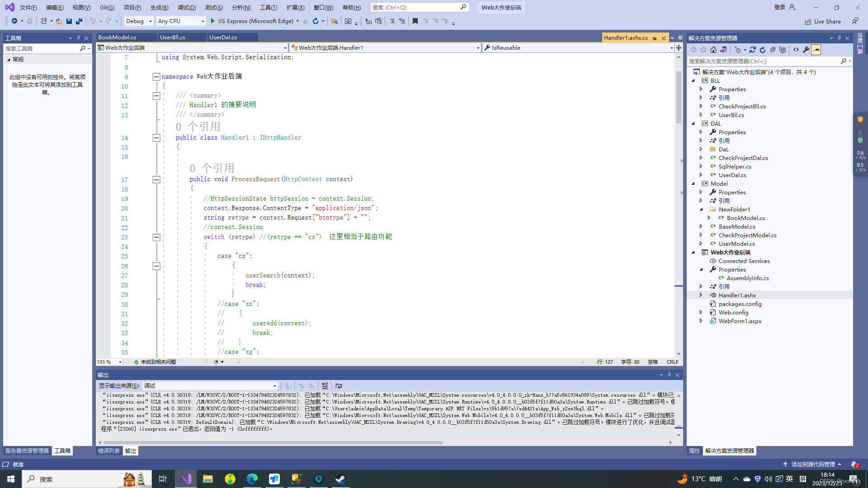Click the editor zoom level 193% dropdown
Viewport: 868px width, 488px height.
point(120,362)
